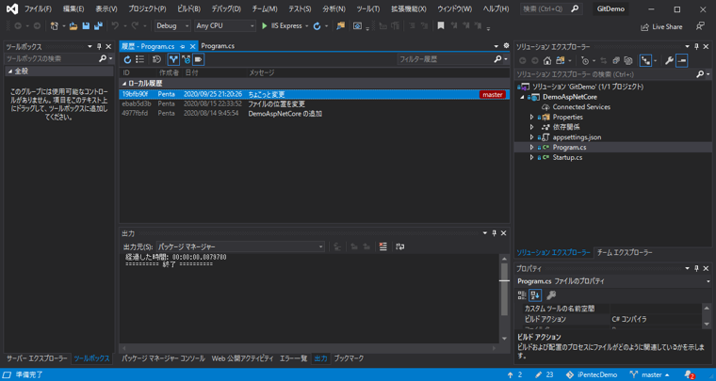This screenshot has width=716, height=381.
Task: Expand the Startup.cs tree node
Action: pyautogui.click(x=532, y=157)
